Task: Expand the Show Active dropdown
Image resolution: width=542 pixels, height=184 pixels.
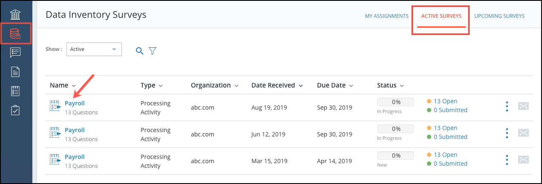Action: click(x=94, y=49)
